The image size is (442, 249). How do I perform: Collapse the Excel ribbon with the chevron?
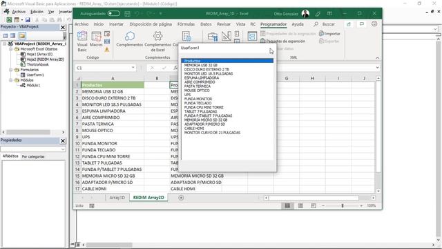point(377,58)
